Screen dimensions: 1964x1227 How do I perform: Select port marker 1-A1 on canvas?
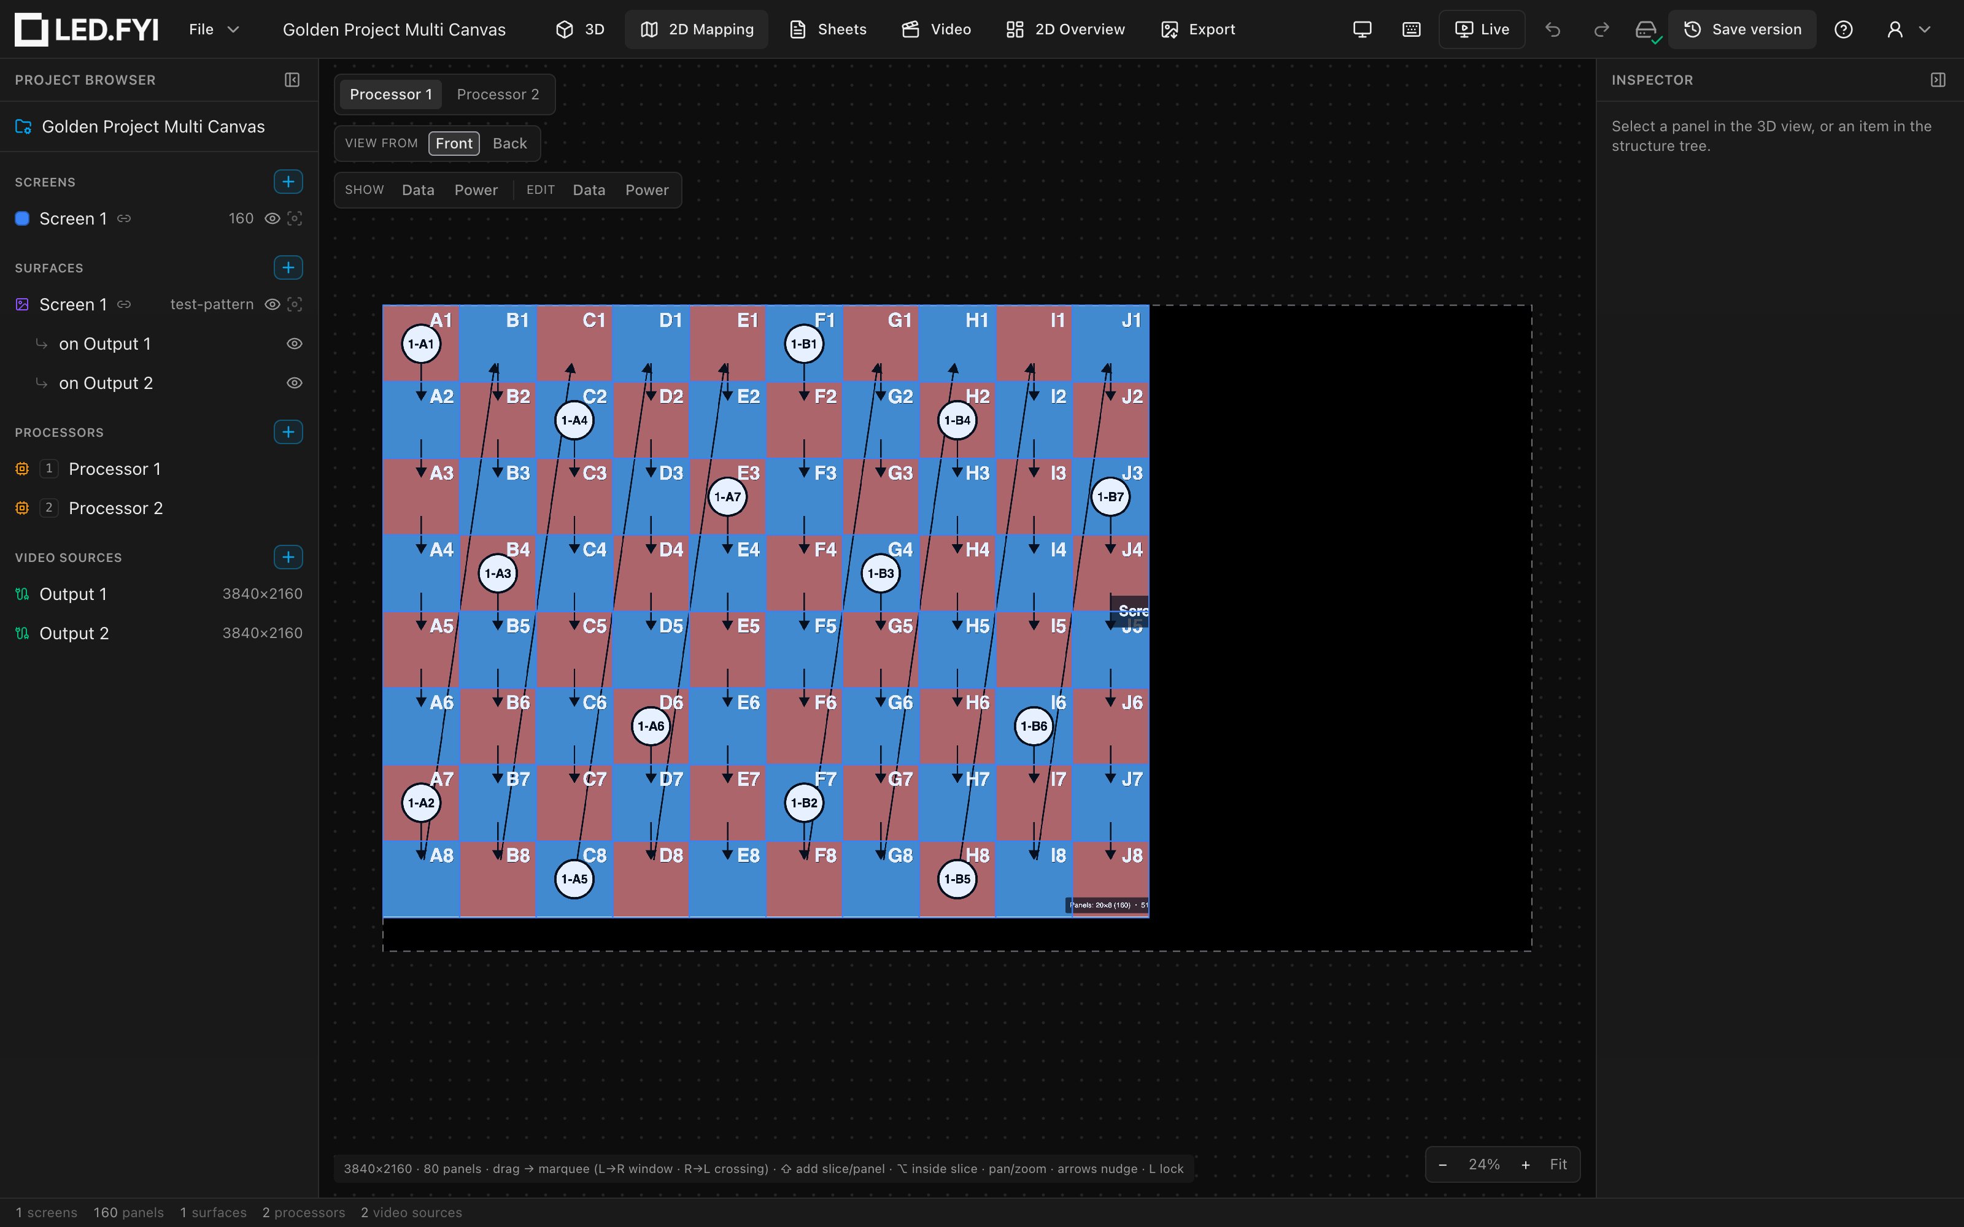pos(421,344)
